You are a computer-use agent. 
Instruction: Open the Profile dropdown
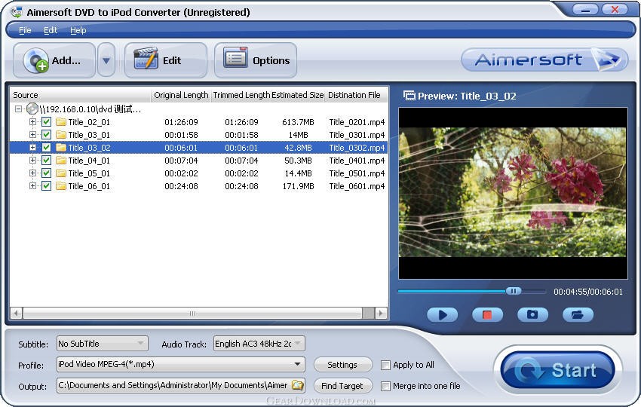181,364
